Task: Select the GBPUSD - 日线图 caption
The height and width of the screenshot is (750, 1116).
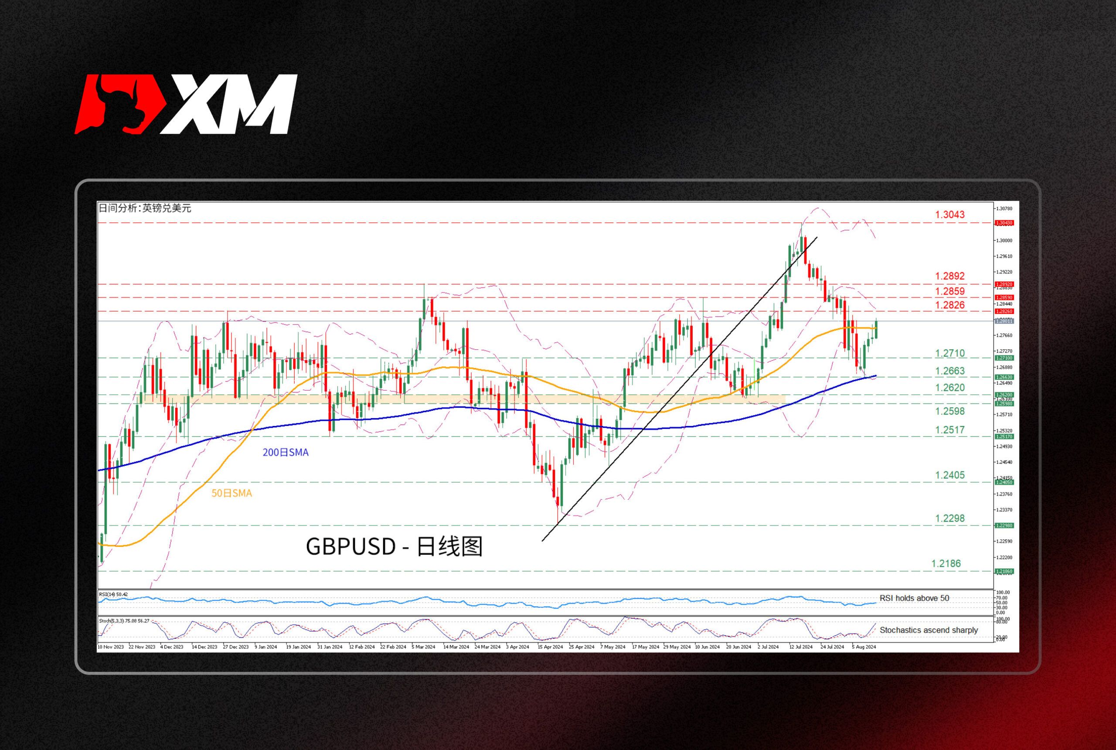Action: pyautogui.click(x=395, y=546)
